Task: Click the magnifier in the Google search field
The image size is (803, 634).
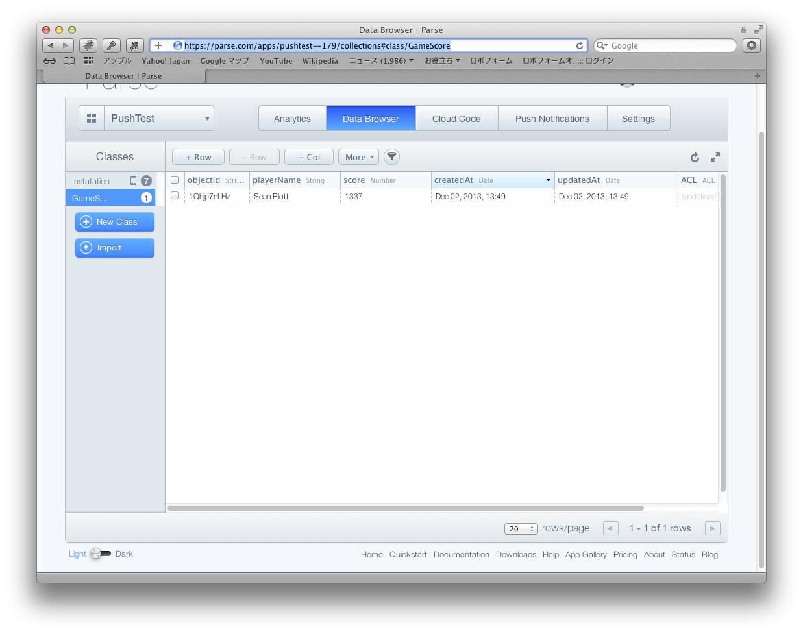Action: [601, 45]
